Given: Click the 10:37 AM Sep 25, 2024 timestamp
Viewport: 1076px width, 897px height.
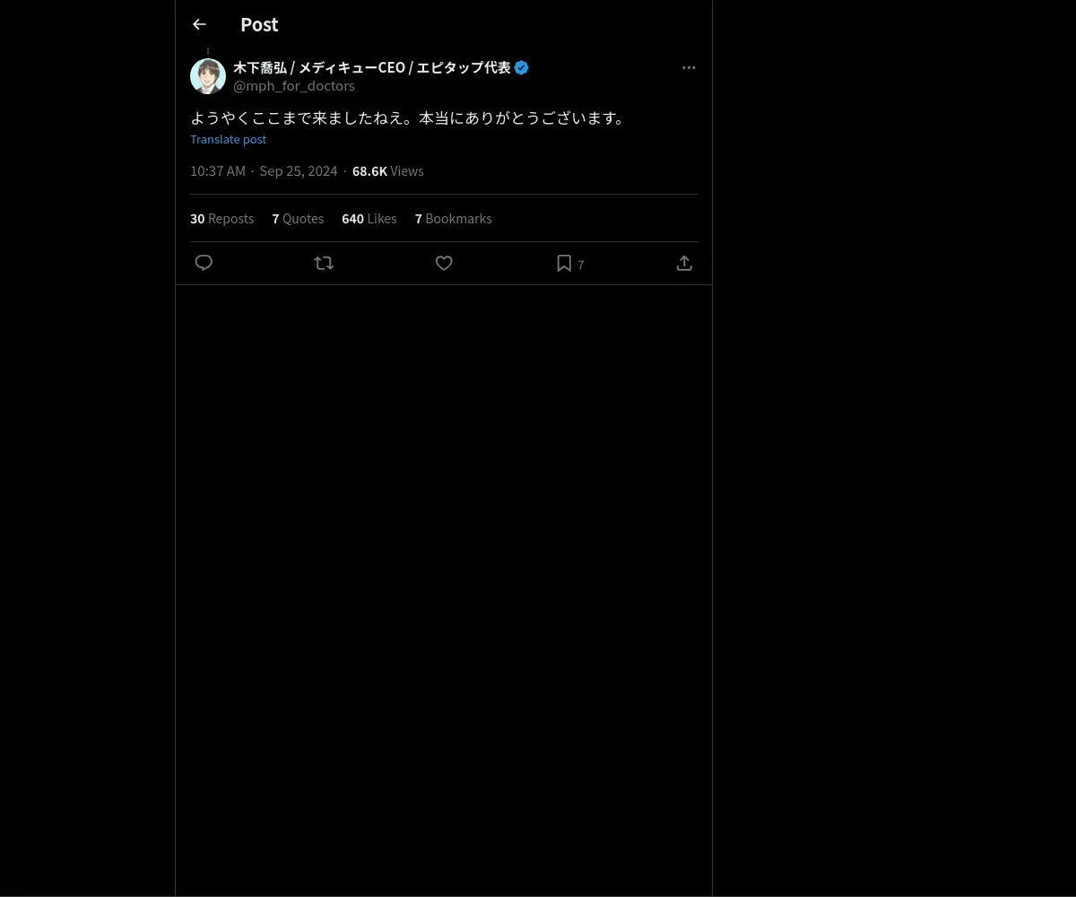Looking at the screenshot, I should (x=264, y=170).
